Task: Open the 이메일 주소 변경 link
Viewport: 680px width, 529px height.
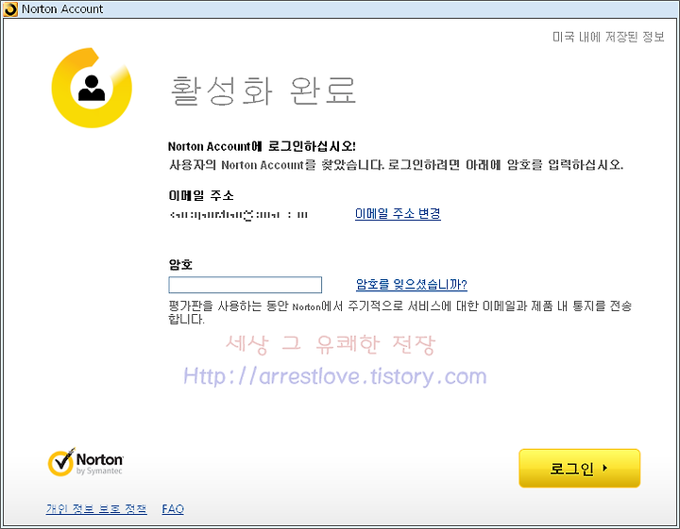Action: pyautogui.click(x=398, y=213)
